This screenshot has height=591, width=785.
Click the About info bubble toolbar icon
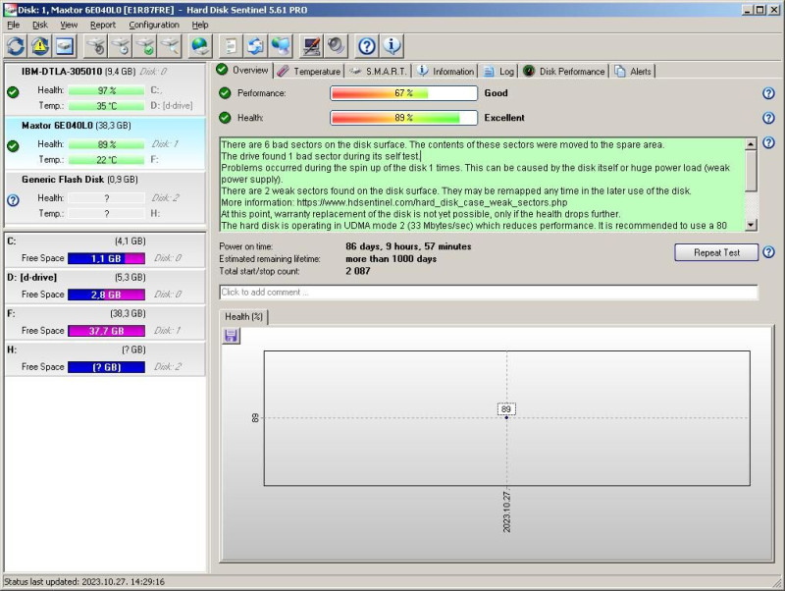pyautogui.click(x=392, y=46)
